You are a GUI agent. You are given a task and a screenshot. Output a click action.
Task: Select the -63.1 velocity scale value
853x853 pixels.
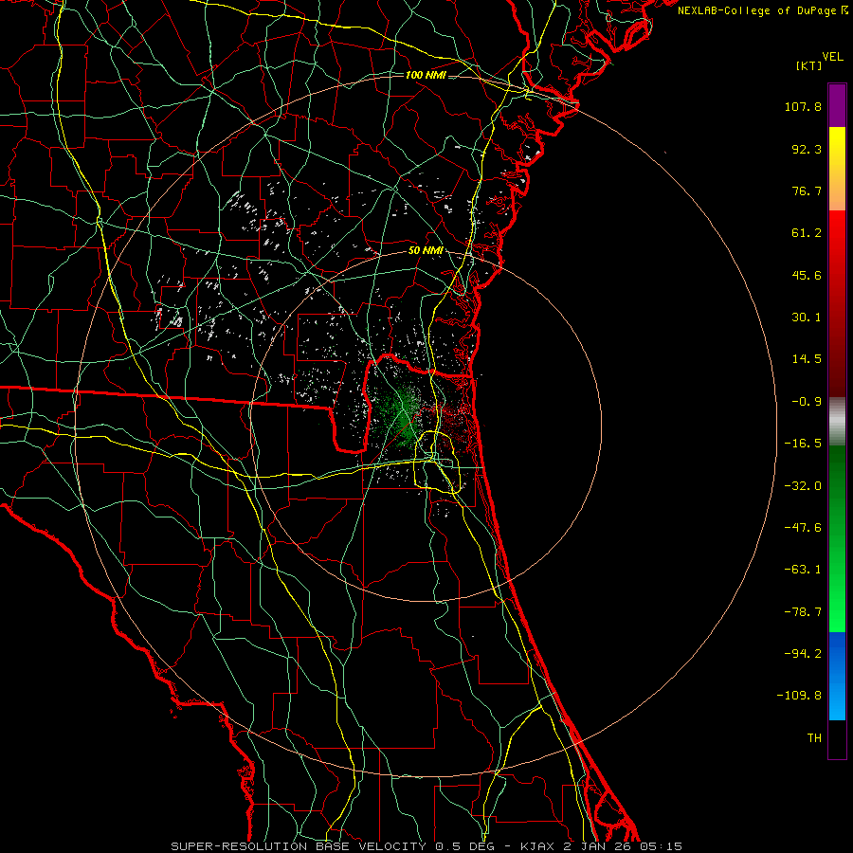[x=803, y=570]
